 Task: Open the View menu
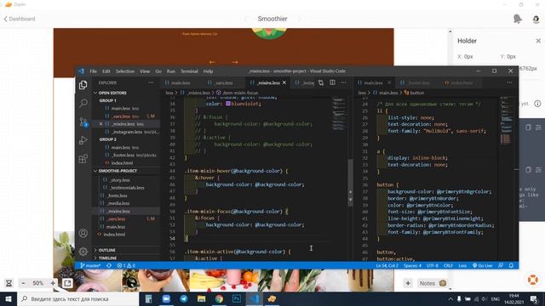point(145,71)
